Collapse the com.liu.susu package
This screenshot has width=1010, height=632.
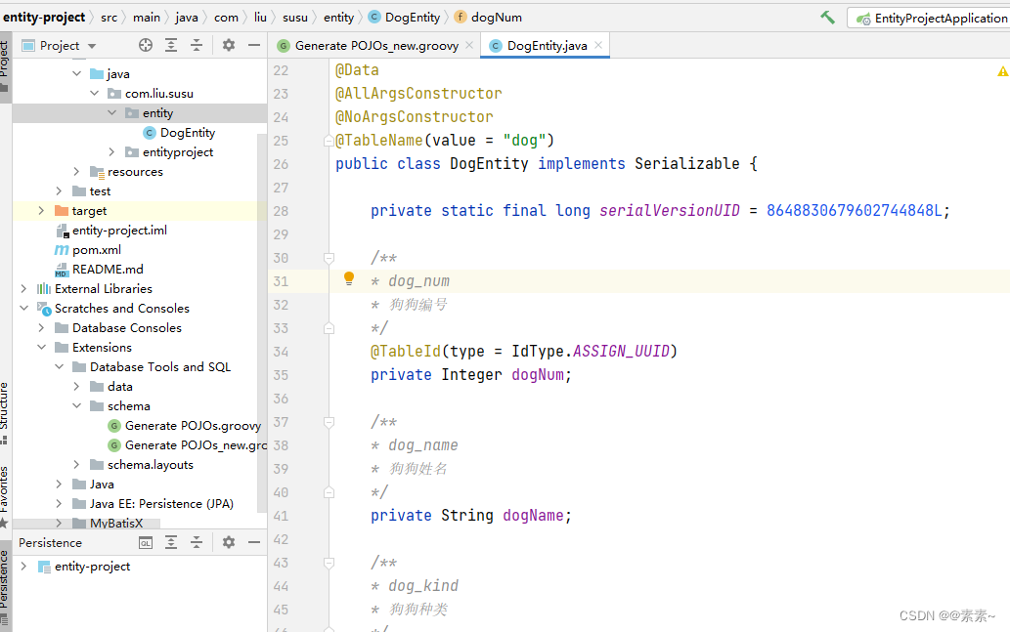[x=95, y=94]
